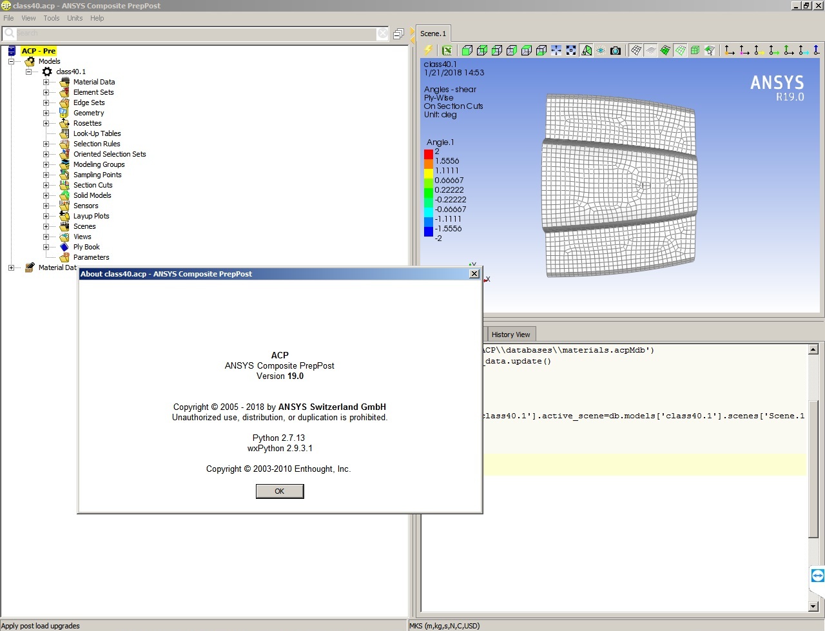Click history panel scrollbar down arrow

(813, 606)
